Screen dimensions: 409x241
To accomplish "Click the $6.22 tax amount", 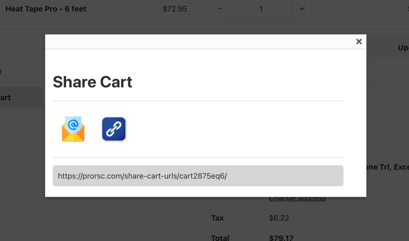I will pos(279,218).
